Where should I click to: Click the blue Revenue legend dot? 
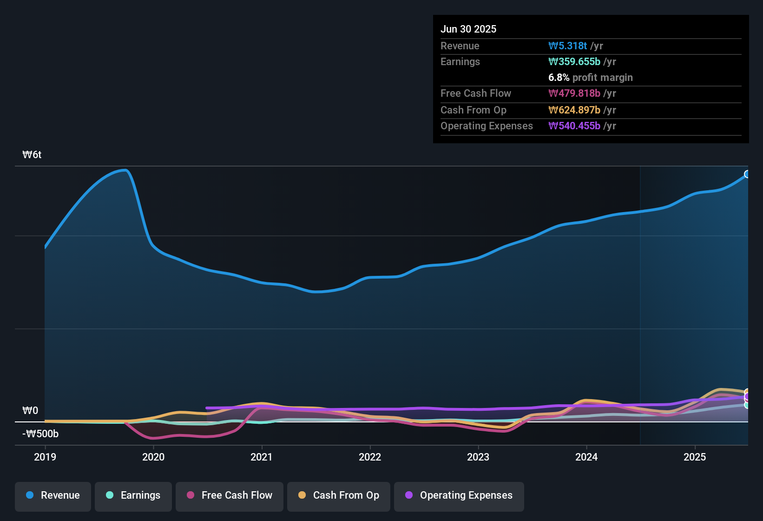click(x=30, y=495)
